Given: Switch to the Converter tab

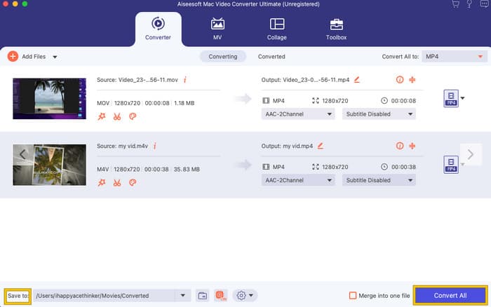Looking at the screenshot, I should tap(158, 29).
